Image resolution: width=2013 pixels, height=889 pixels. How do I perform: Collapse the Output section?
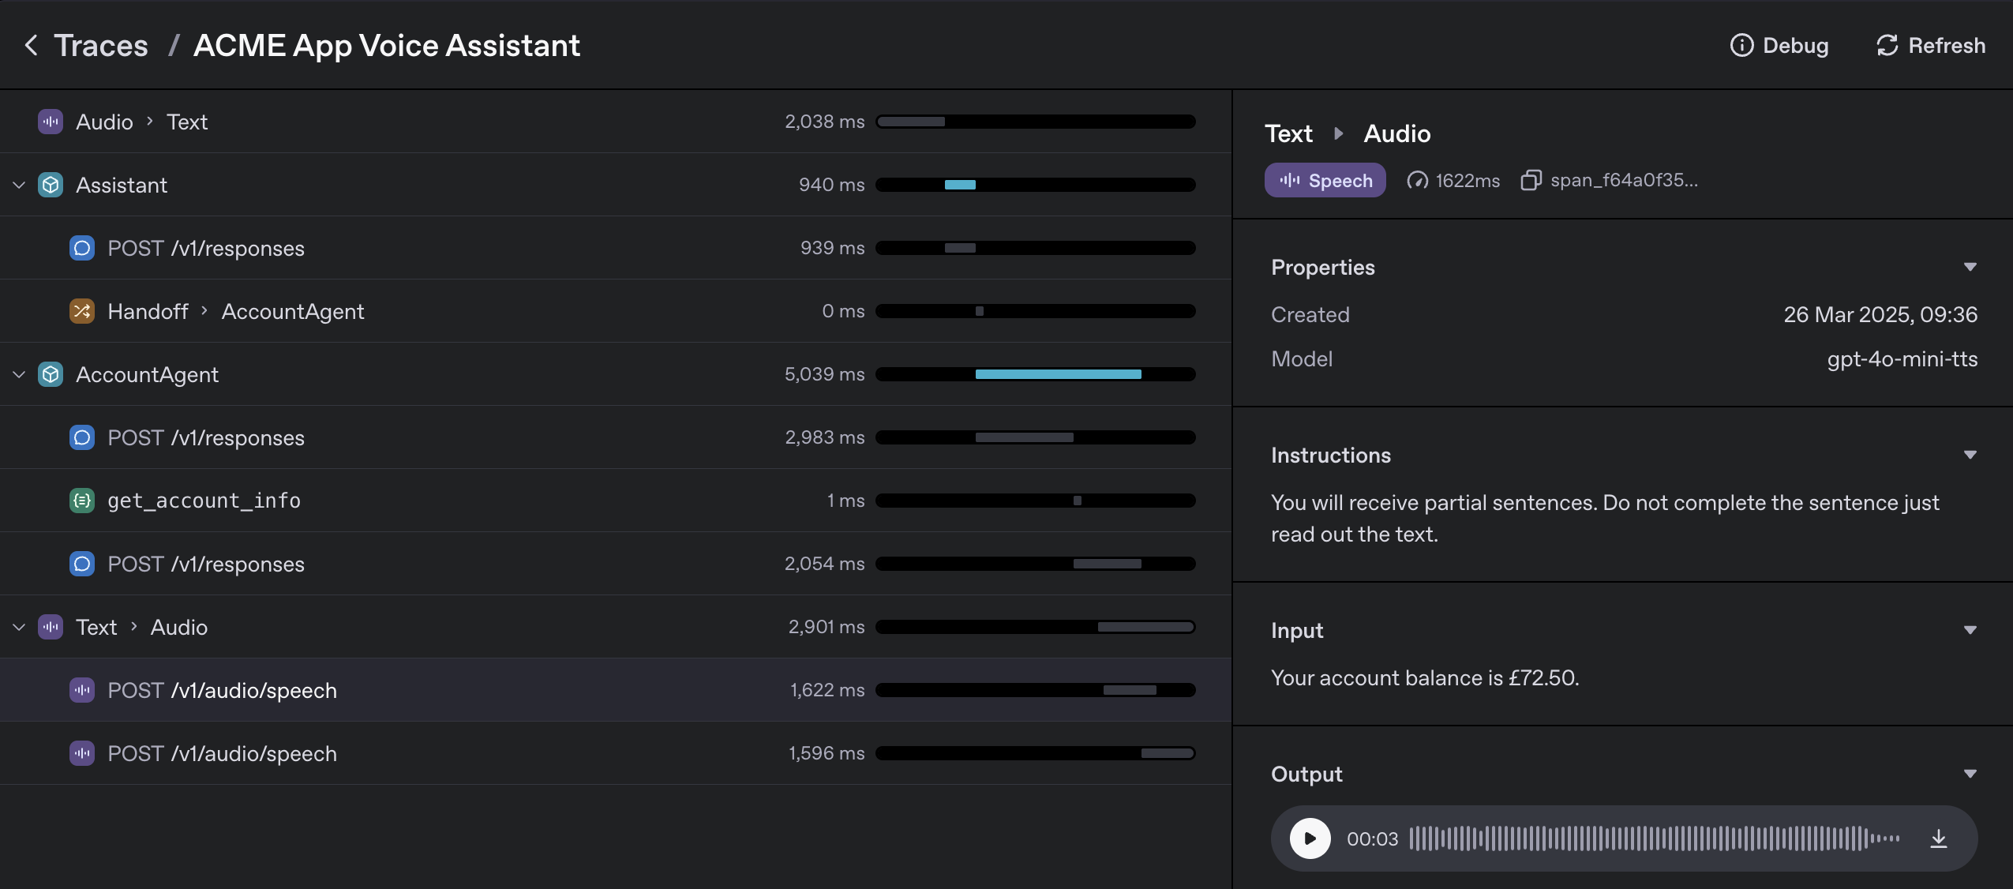[1971, 773]
